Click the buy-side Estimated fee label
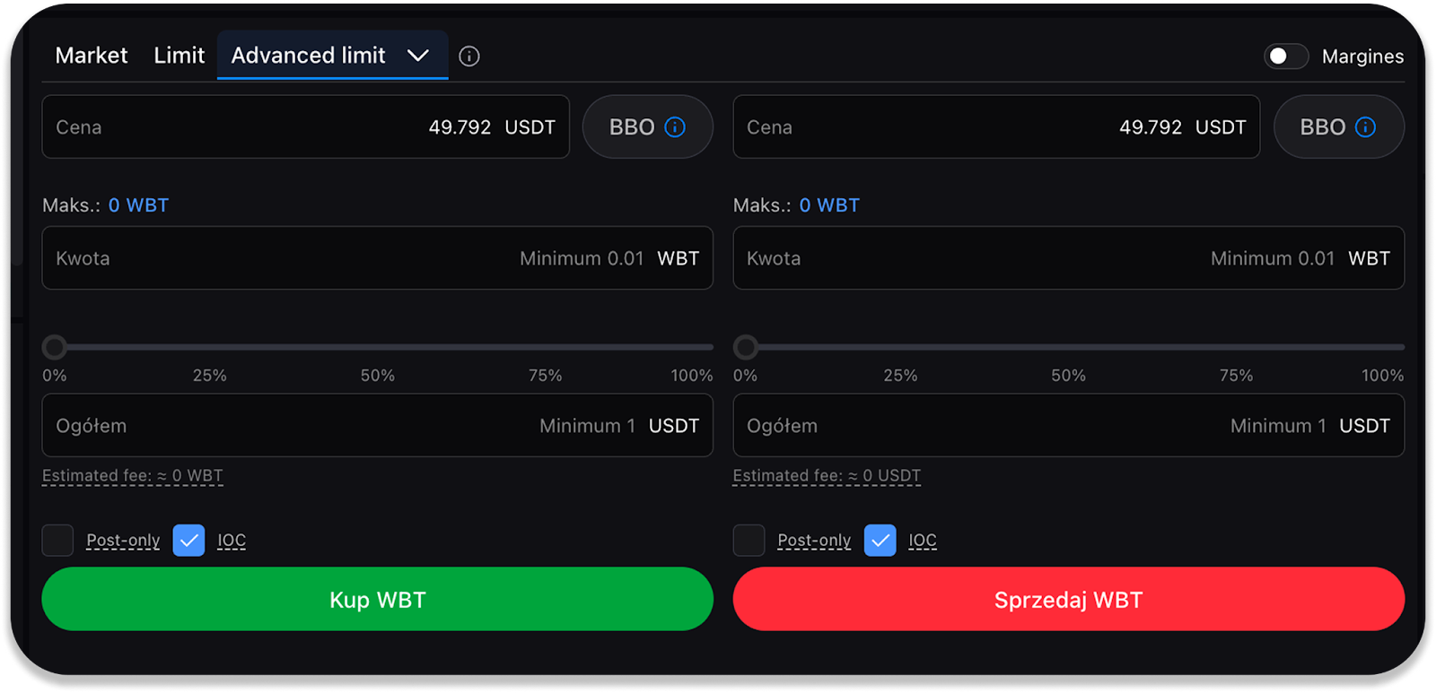The image size is (1436, 693). coord(133,476)
